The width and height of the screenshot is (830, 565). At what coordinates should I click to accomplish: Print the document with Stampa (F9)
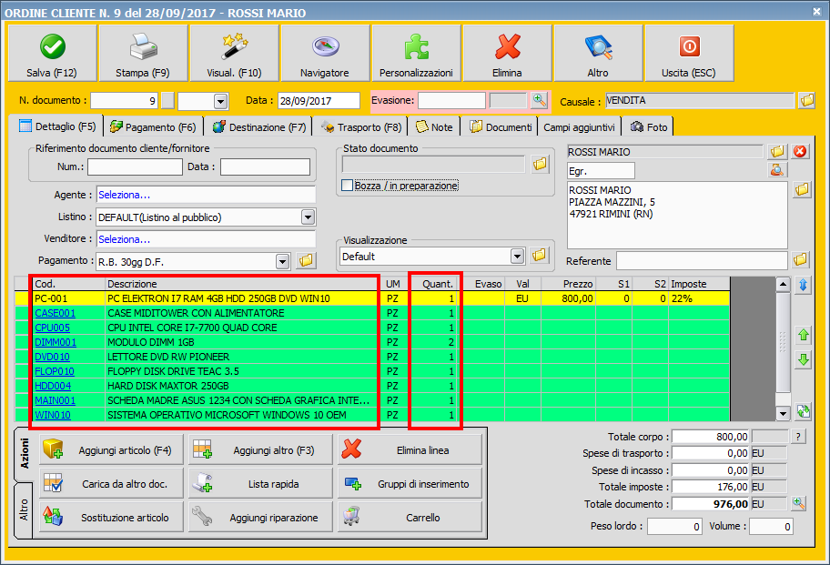click(143, 54)
